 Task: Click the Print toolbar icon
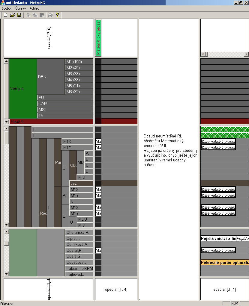(x=50, y=15)
